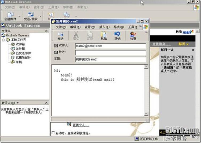The width and height of the screenshot is (201, 143).
Task: Close the Tip of the Day (每日一诀) panel
Action: (x=193, y=50)
